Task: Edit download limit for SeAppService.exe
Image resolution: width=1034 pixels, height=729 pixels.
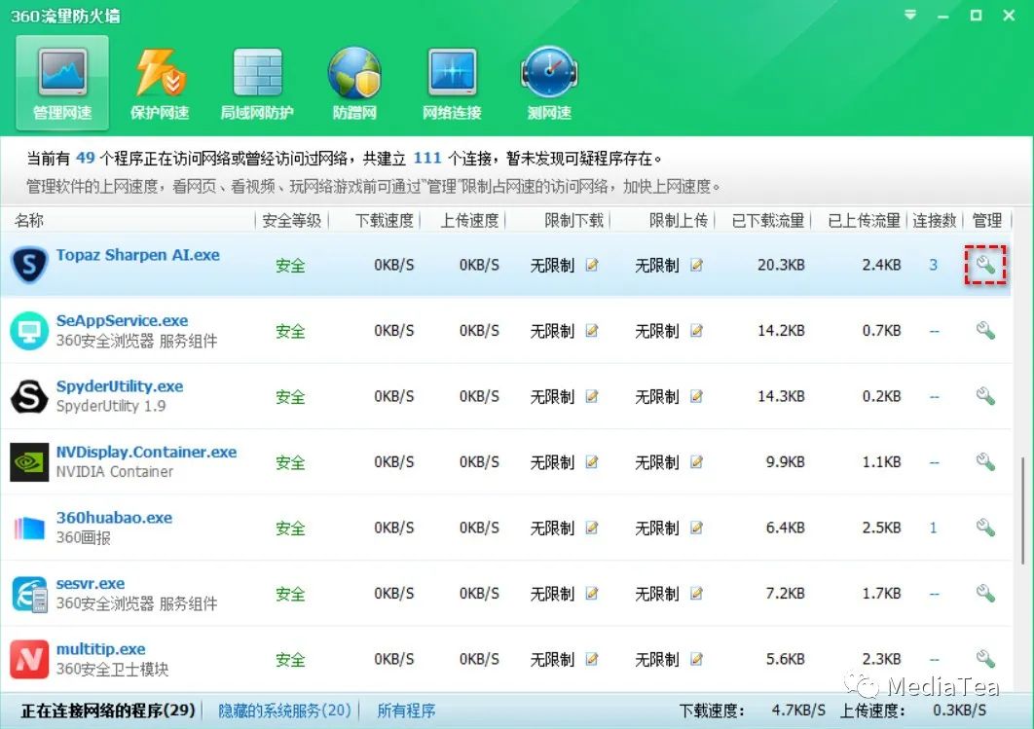Action: click(x=592, y=330)
